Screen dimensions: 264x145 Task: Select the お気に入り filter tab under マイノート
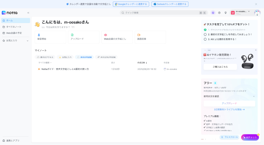[x=65, y=57]
